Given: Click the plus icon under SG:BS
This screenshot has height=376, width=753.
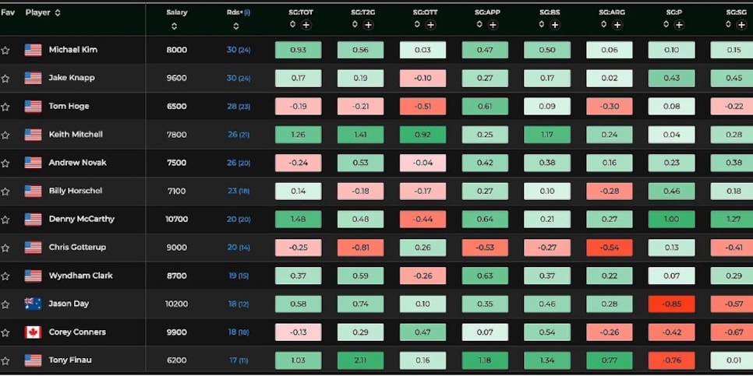Looking at the screenshot, I should coord(555,25).
